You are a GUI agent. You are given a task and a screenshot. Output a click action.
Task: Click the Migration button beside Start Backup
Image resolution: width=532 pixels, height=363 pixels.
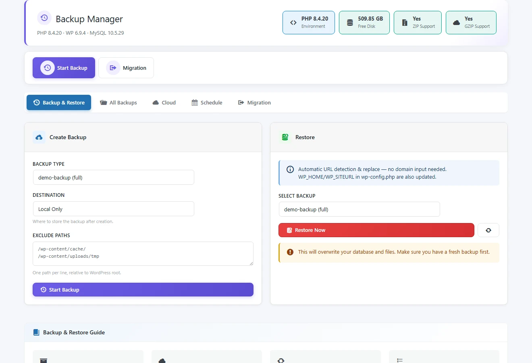pos(126,68)
